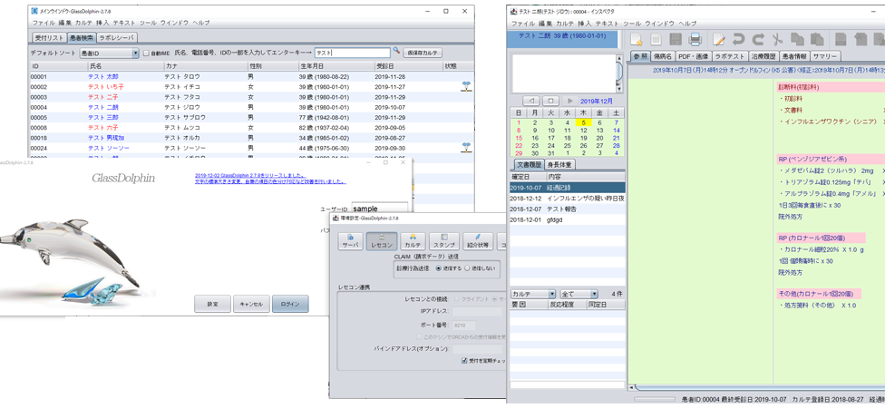Click キャンセル button on login dialog
The image size is (885, 408).
pyautogui.click(x=251, y=304)
